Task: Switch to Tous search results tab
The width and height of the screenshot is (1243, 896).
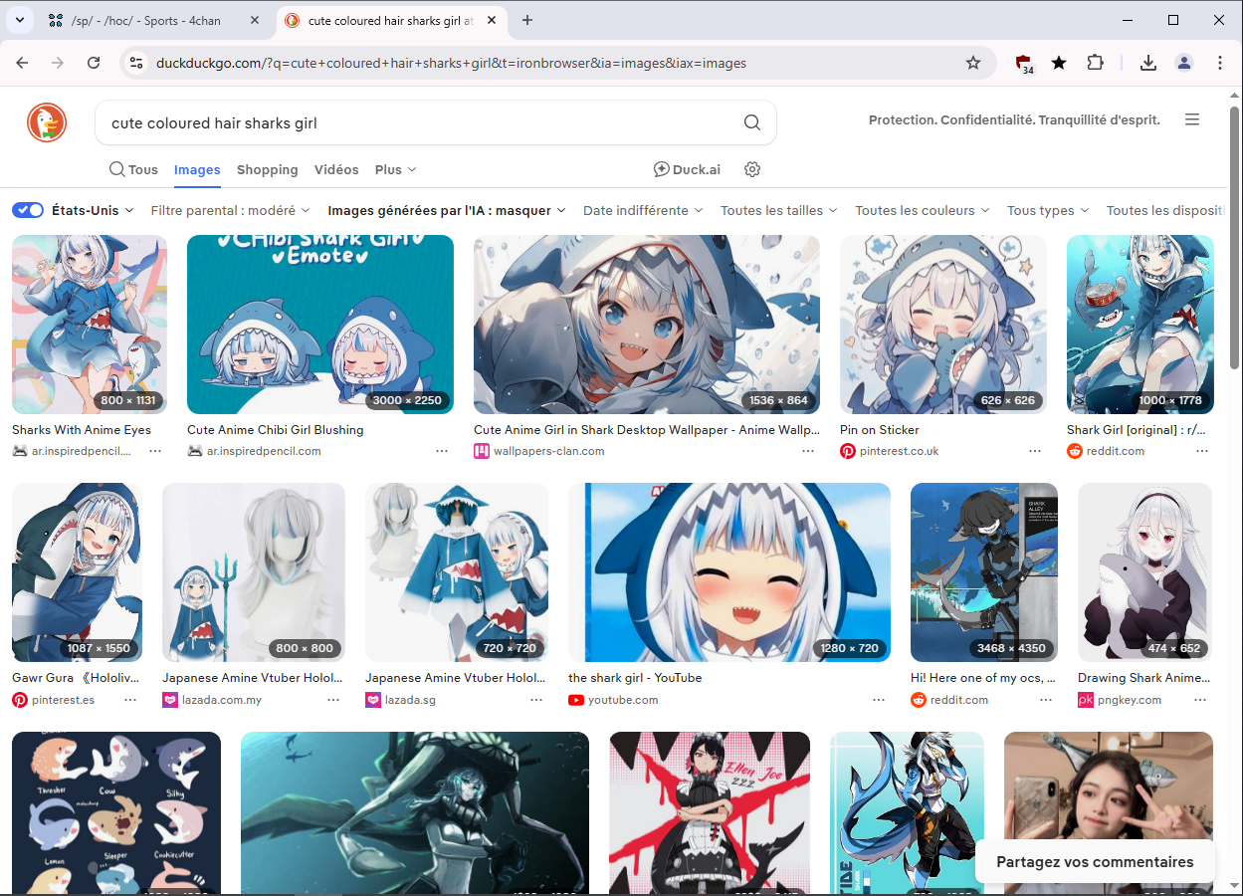Action: coord(133,169)
